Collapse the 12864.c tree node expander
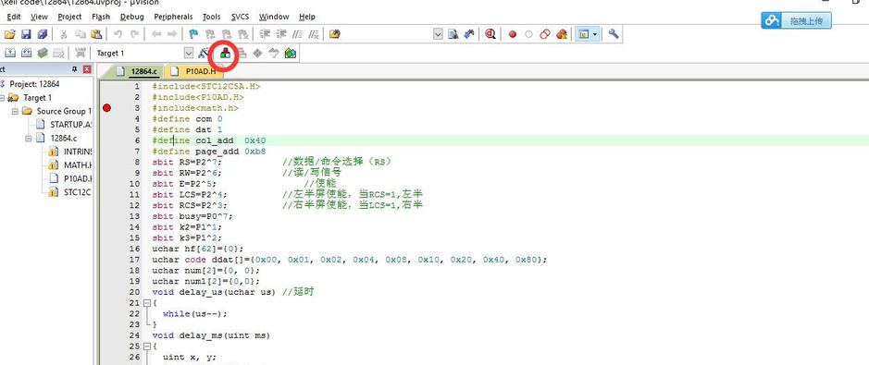 [29, 138]
